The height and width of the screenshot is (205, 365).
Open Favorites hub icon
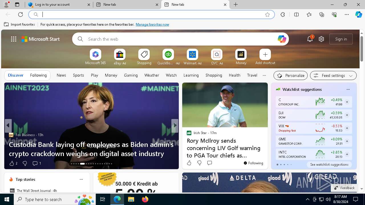pos(309,15)
